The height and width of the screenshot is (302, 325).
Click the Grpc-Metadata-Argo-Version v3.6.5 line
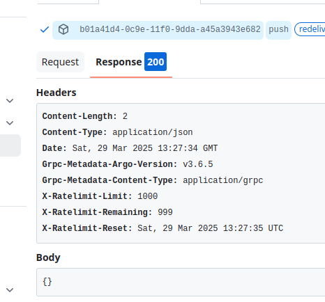128,164
